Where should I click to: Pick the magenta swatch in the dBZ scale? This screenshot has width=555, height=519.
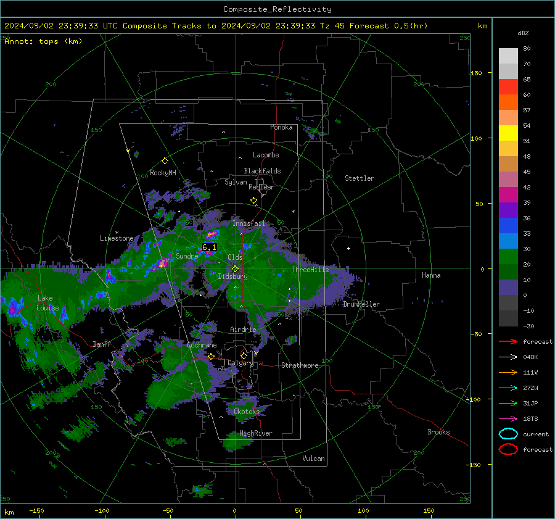508,194
